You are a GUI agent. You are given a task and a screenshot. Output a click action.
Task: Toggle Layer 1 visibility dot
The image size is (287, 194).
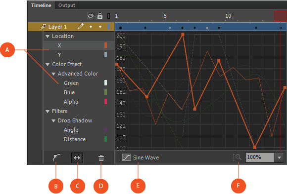(x=91, y=27)
